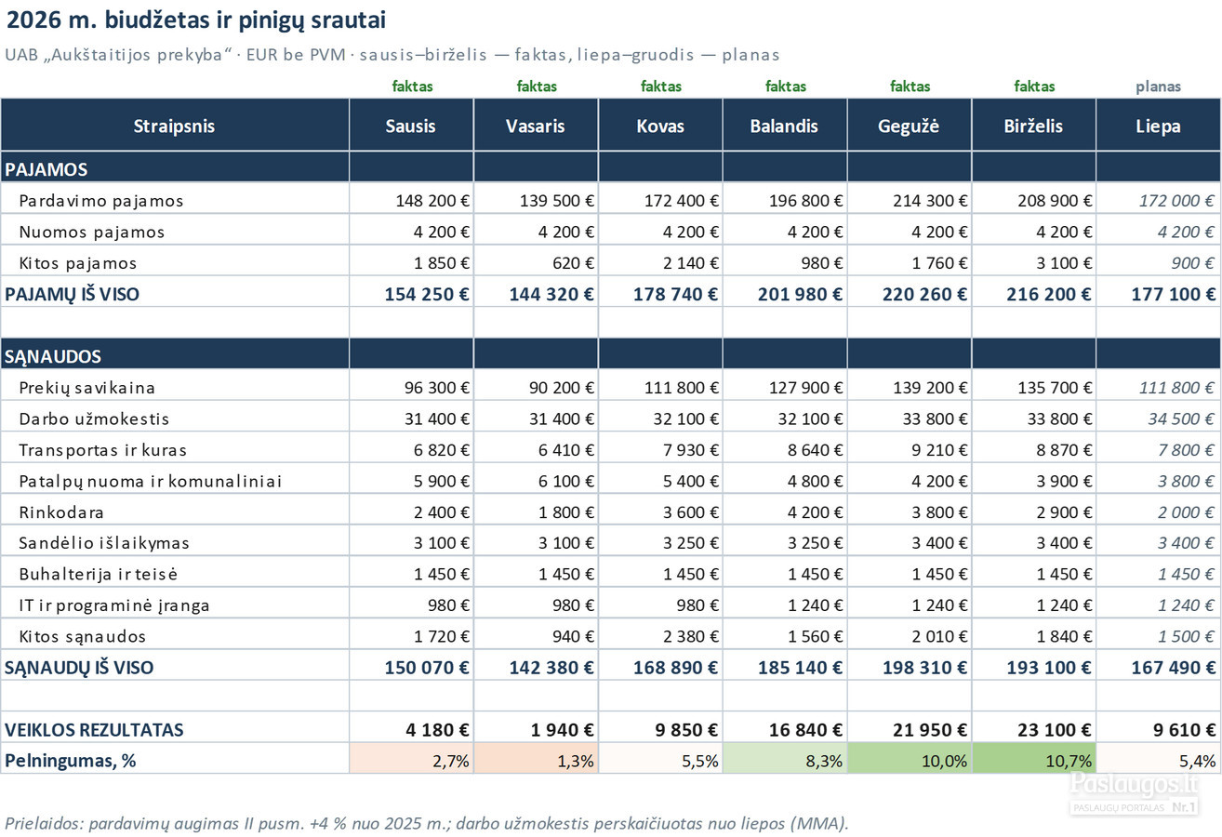
Task: Select the "Straipsnis" column header
Action: pos(175,126)
